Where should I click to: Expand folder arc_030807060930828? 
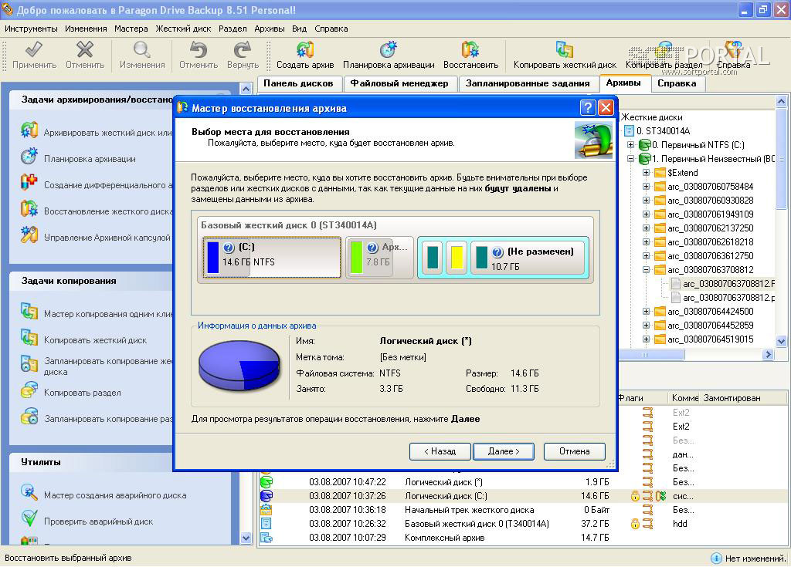[647, 200]
